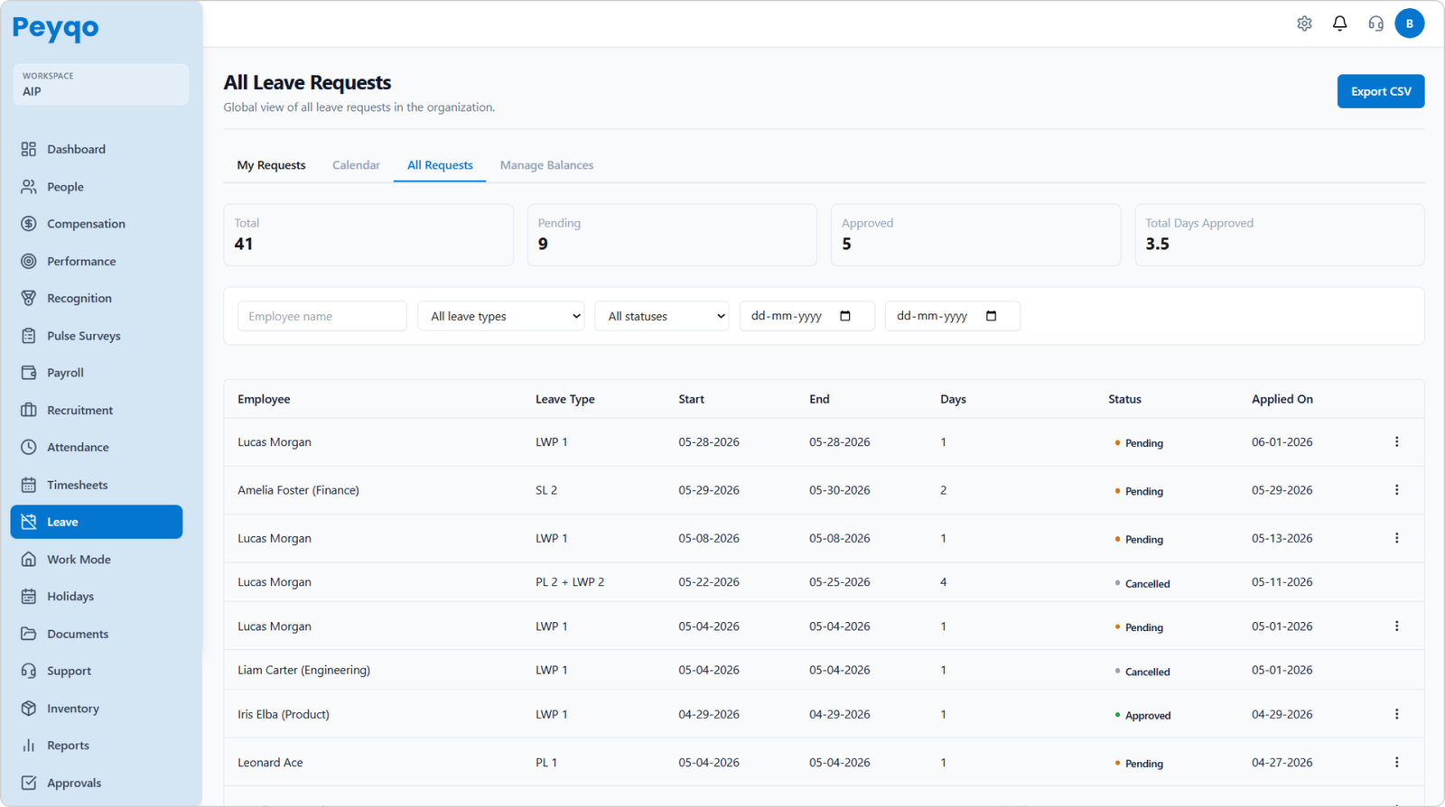Screen dimensions: 1445x807
Task: Click the Performance target icon
Action: pyautogui.click(x=29, y=261)
